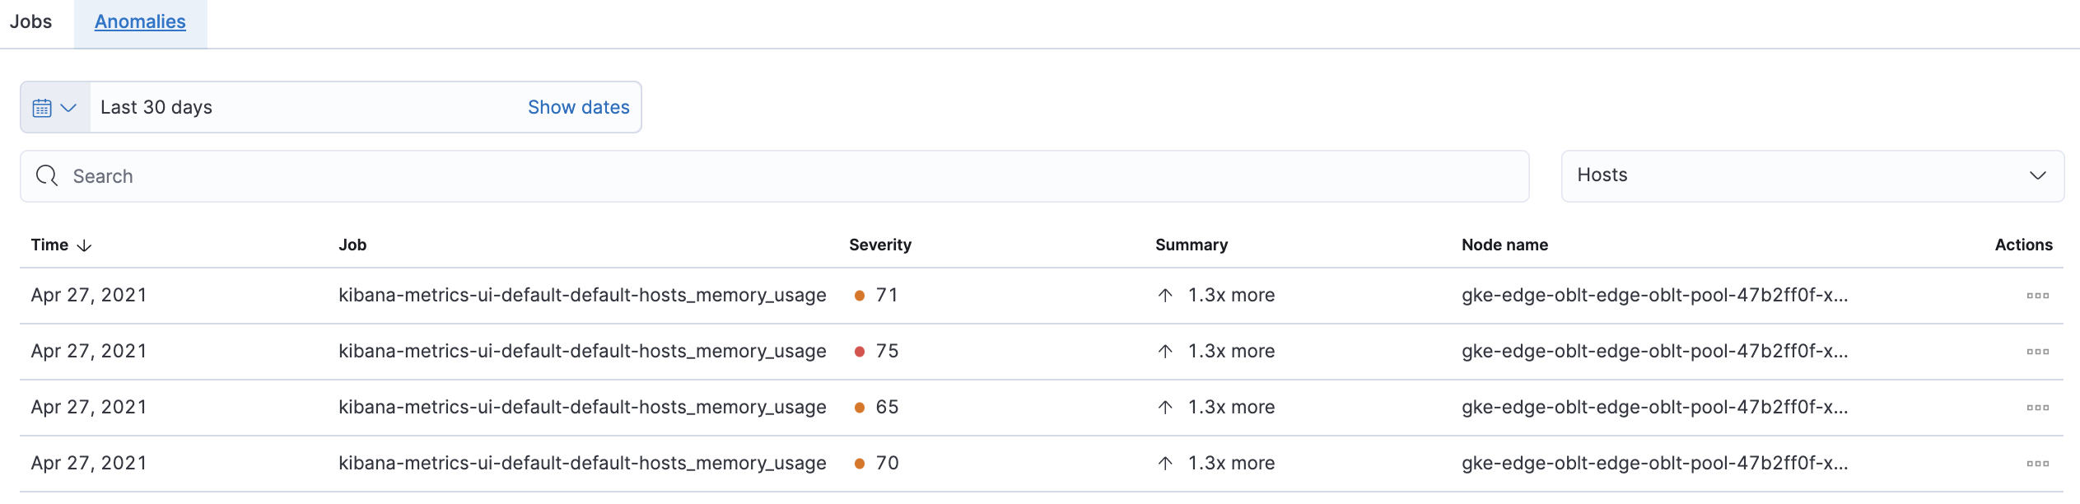Click the Actions column header

pos(2023,245)
